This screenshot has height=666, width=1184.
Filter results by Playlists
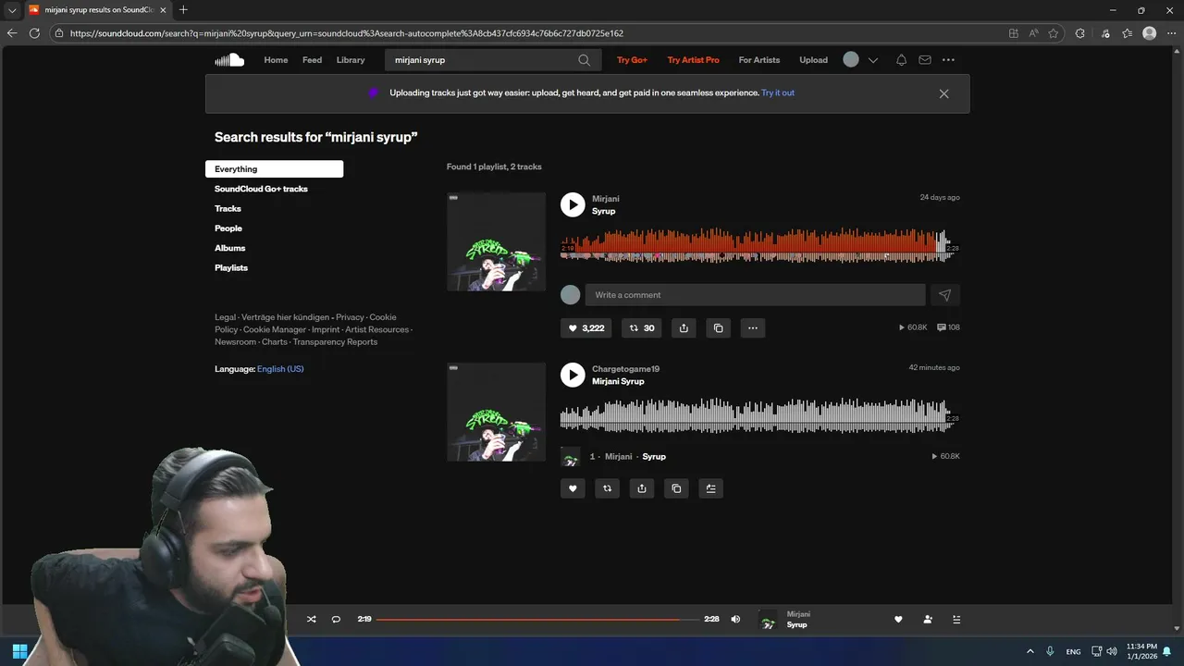231,268
